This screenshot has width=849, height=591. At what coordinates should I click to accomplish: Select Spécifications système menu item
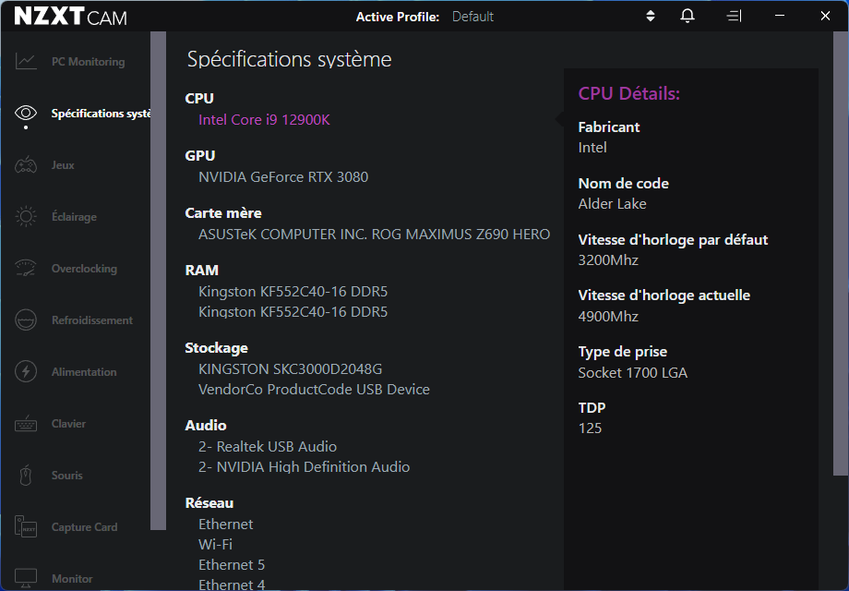click(102, 114)
